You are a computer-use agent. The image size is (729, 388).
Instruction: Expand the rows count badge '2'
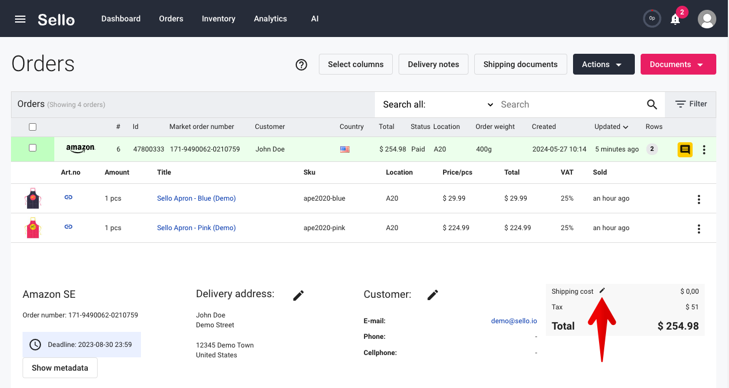(x=652, y=149)
